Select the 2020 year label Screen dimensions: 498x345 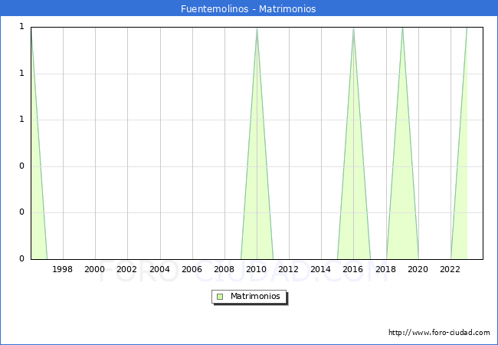[418, 269]
